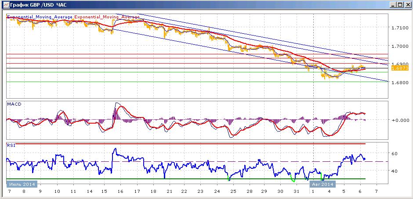Click the 60 level on RSI axis
Viewport: 413px width, 199px height.
pyautogui.click(x=395, y=153)
